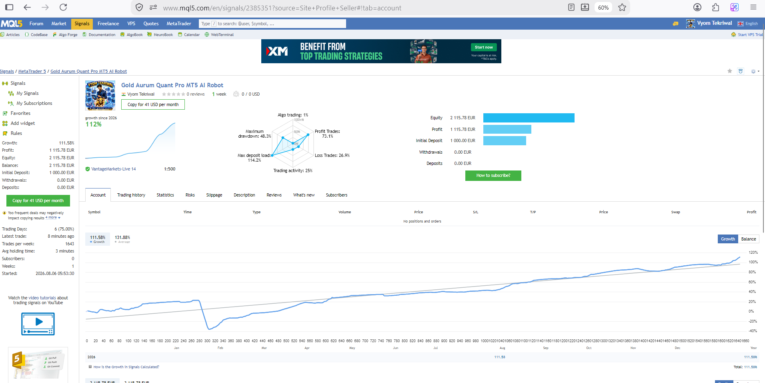Click the install app icon in address bar

click(x=585, y=7)
